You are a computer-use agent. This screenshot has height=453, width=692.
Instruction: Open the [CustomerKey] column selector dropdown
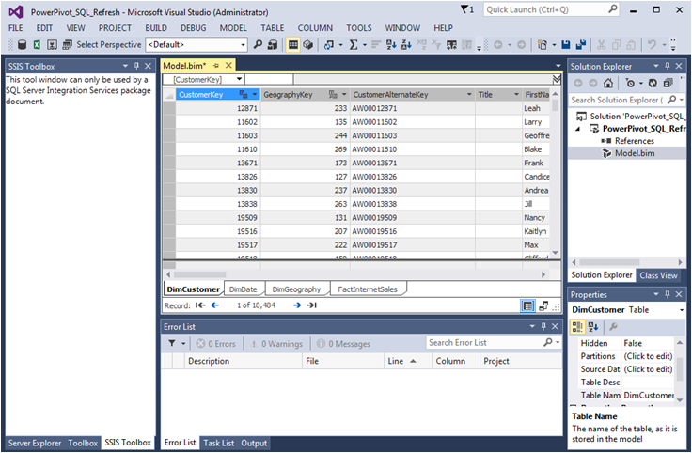tap(239, 79)
